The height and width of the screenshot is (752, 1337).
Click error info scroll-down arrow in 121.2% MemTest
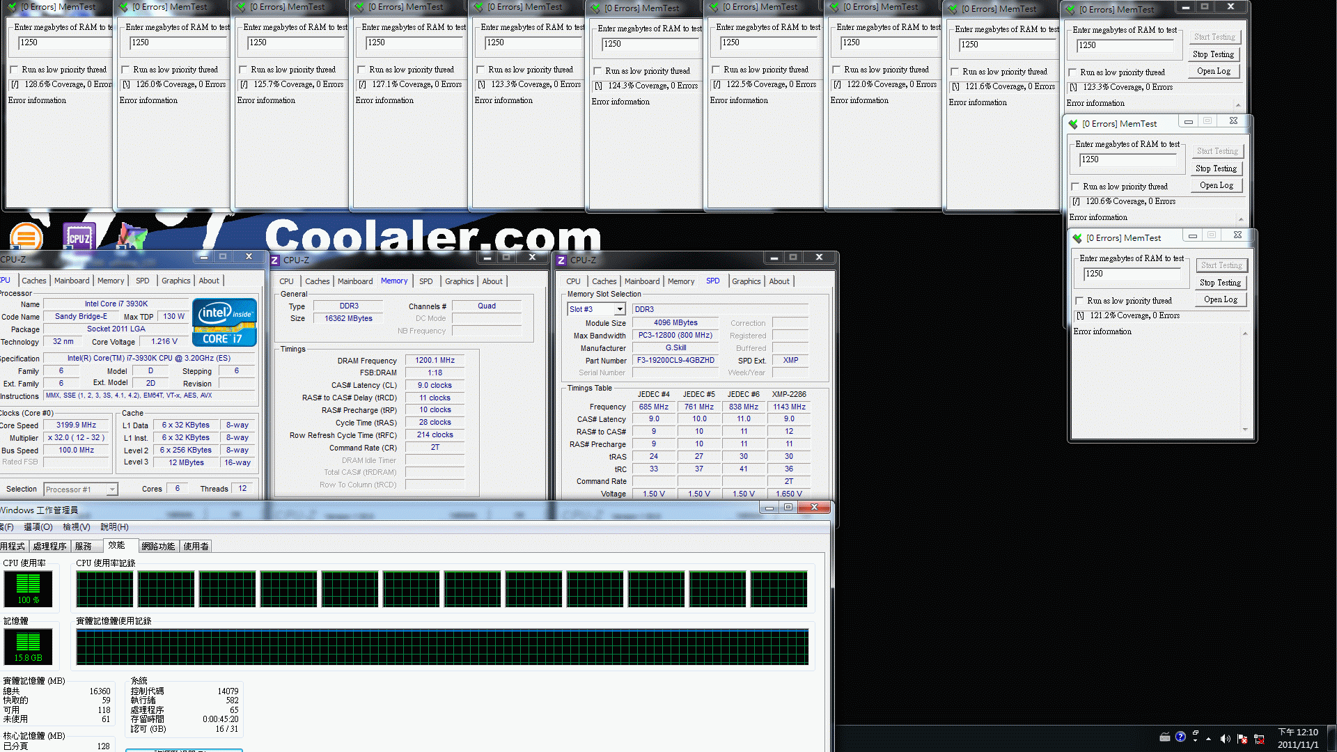coord(1245,430)
